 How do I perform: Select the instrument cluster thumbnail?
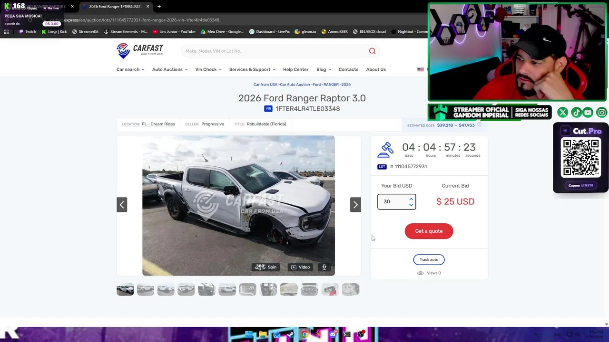coord(247,289)
